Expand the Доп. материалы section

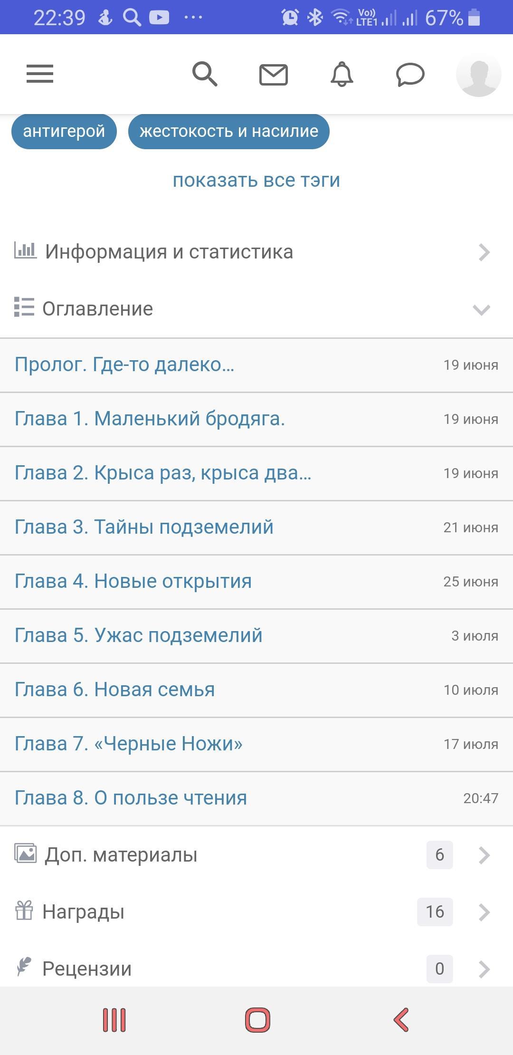pyautogui.click(x=256, y=854)
